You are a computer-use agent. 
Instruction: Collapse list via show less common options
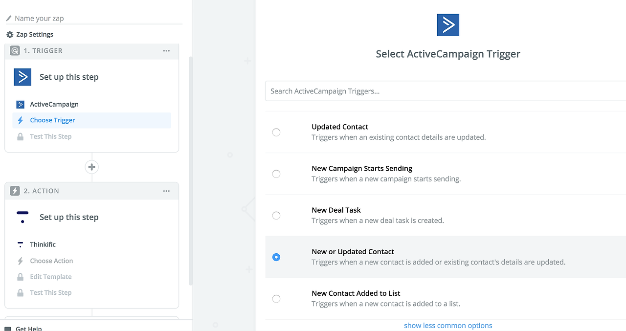tap(447, 326)
